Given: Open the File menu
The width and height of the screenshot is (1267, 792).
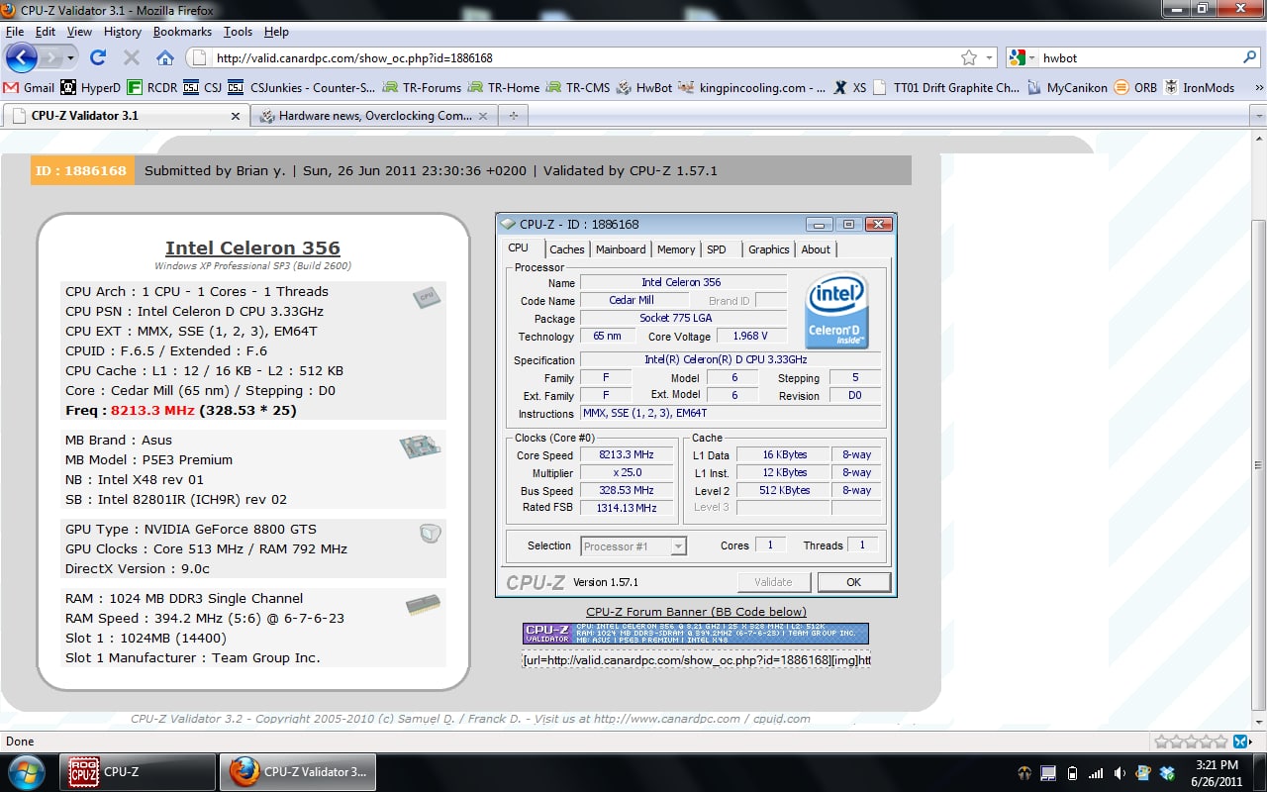Looking at the screenshot, I should [15, 32].
